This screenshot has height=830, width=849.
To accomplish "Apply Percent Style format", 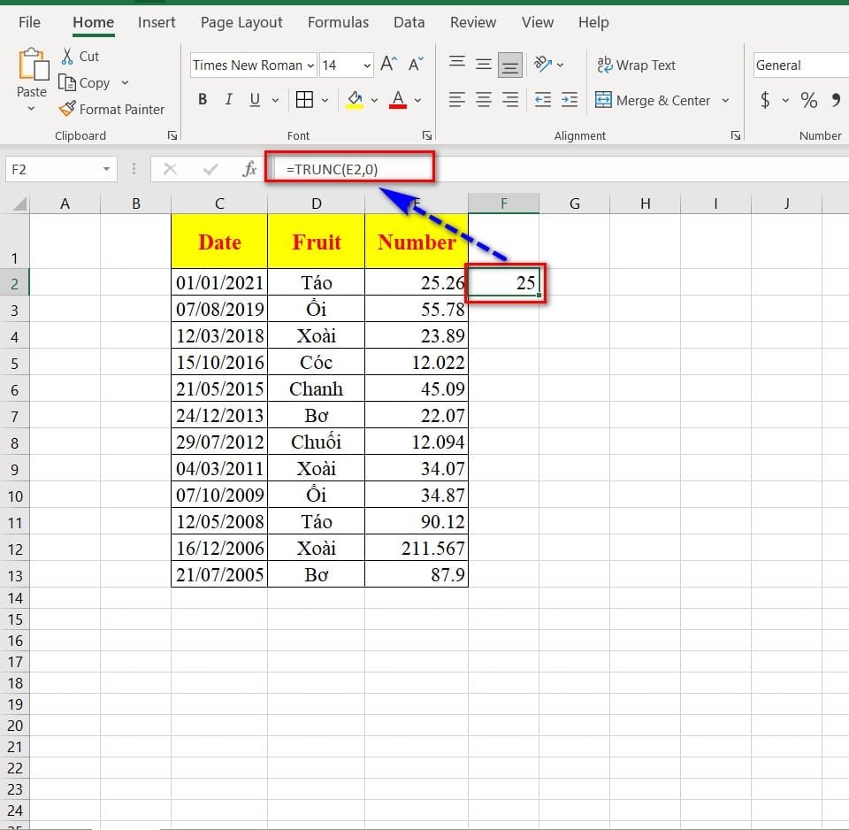I will tap(809, 100).
